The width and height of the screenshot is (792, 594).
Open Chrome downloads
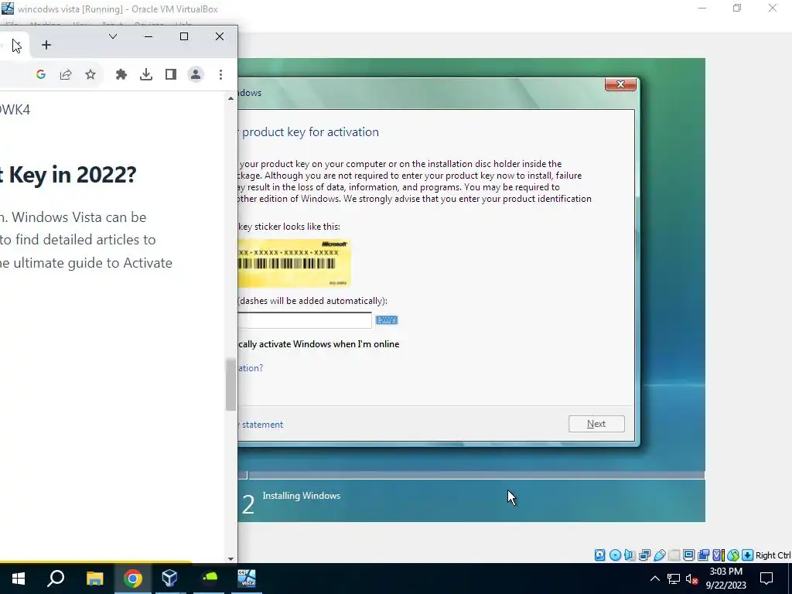(x=146, y=75)
